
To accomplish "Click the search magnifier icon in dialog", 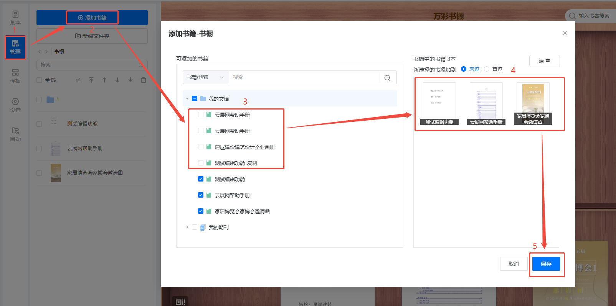I will [x=387, y=78].
